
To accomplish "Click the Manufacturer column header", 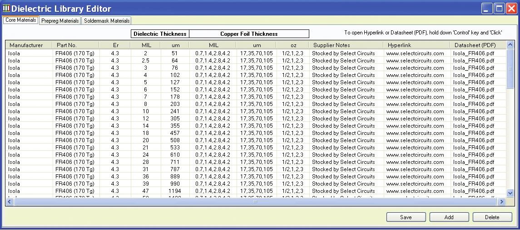I will 29,45.
